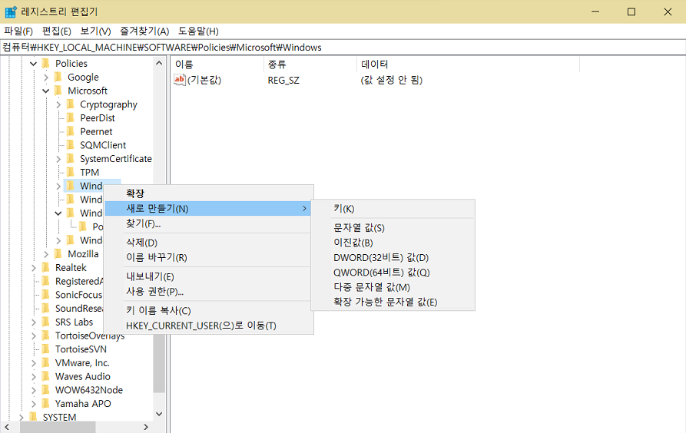The height and width of the screenshot is (433, 686).
Task: Click the tree scroll-up arrow
Action: click(x=159, y=64)
